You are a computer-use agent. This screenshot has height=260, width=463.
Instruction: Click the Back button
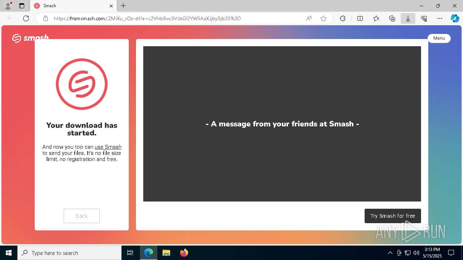(x=82, y=216)
